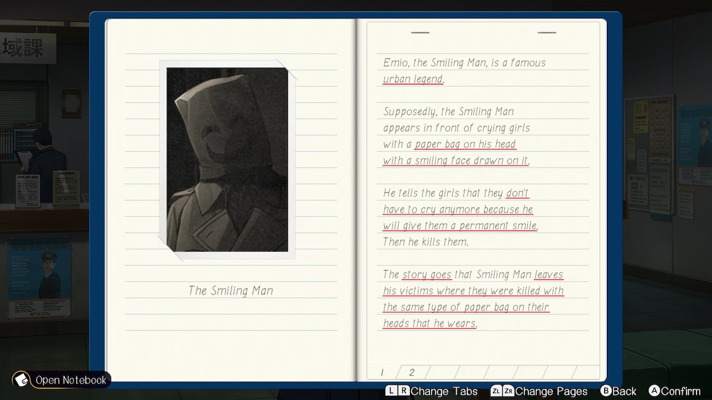The image size is (712, 400).
Task: Select Change Tabs prompt
Action: click(444, 391)
